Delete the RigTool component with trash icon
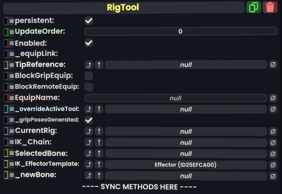Screen dimensions: 282x194 pos(270,7)
